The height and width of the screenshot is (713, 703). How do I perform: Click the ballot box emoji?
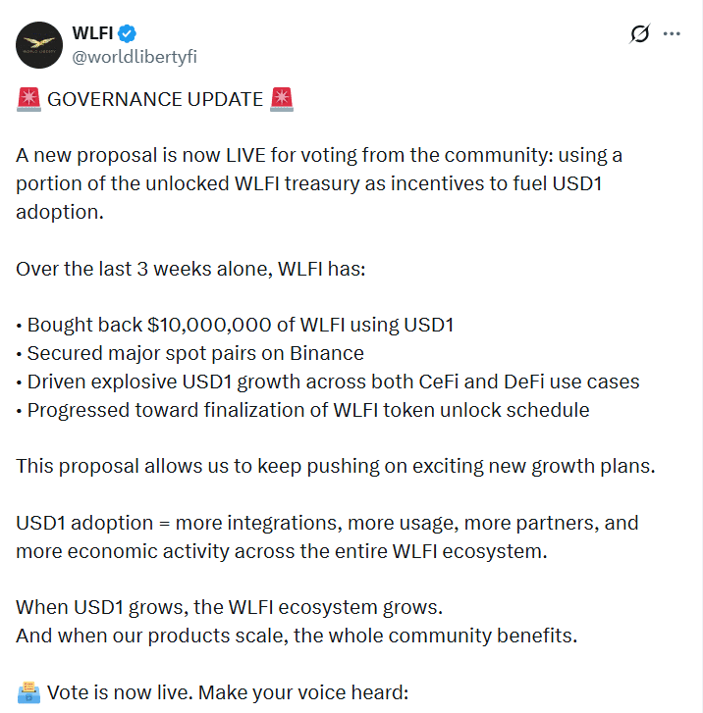coord(27,692)
